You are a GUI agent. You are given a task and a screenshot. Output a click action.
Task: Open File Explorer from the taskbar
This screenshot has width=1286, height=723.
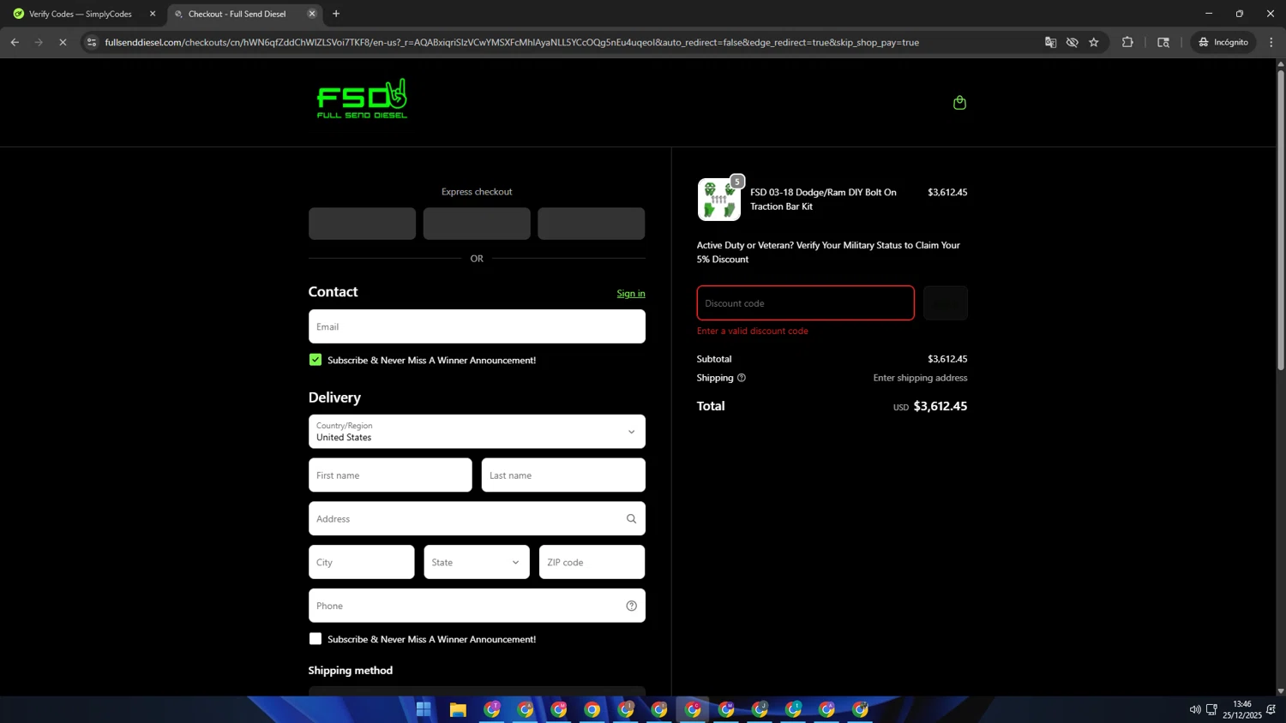click(x=458, y=709)
